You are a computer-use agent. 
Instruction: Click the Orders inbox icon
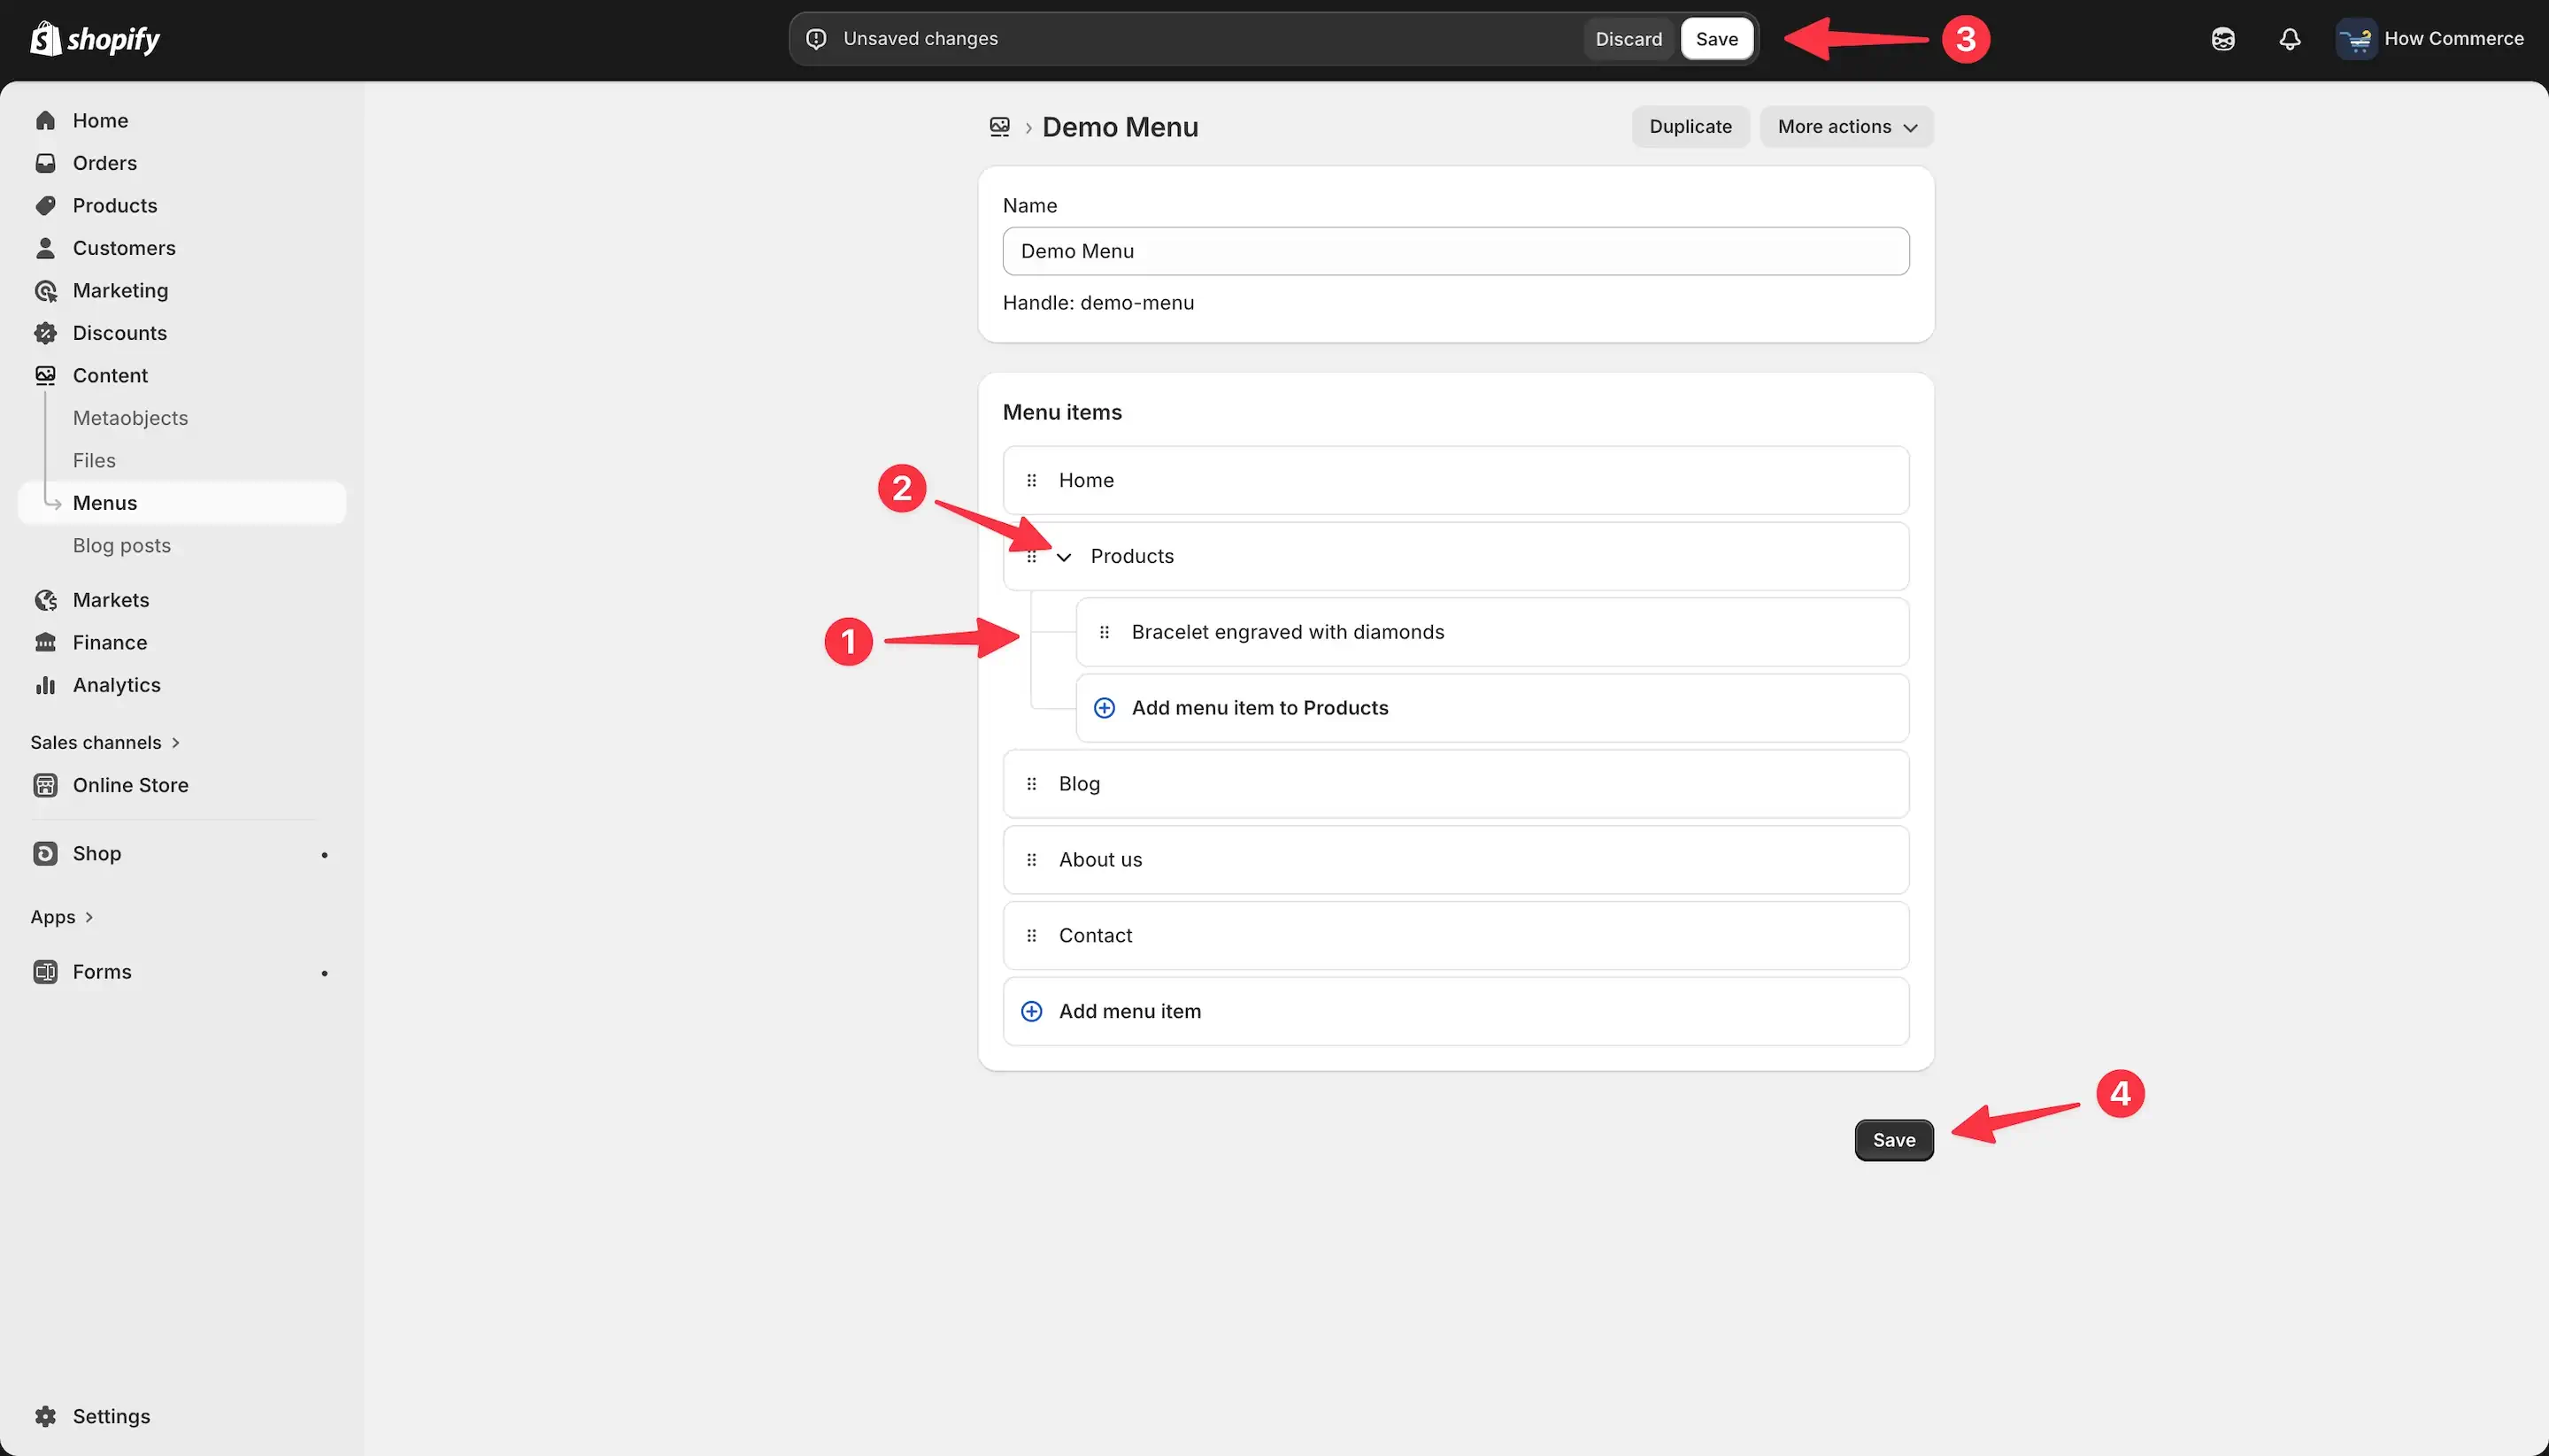45,163
